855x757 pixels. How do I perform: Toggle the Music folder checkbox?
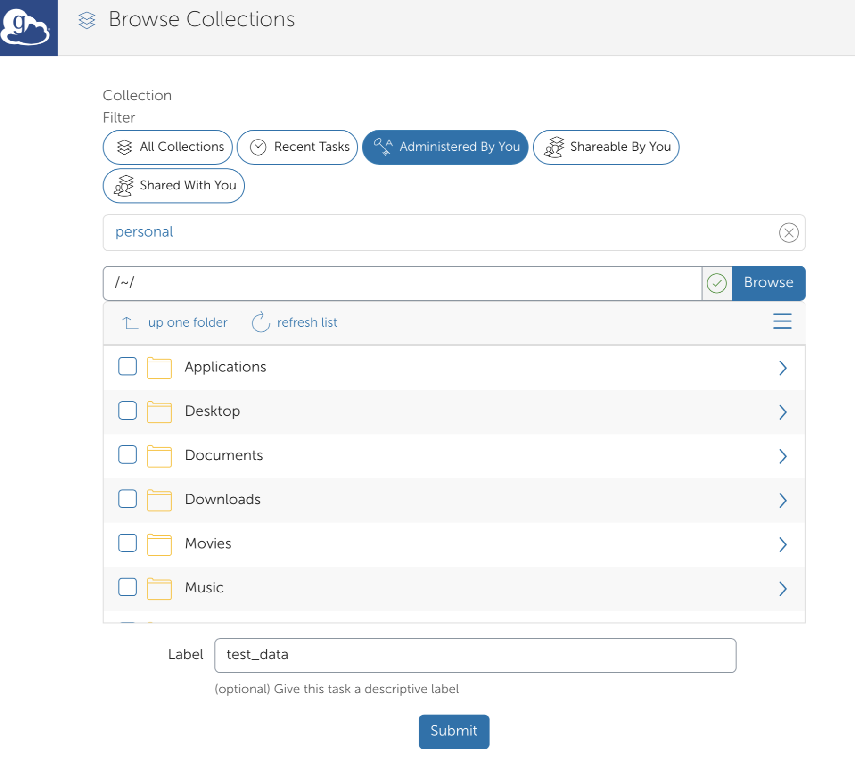click(x=128, y=587)
